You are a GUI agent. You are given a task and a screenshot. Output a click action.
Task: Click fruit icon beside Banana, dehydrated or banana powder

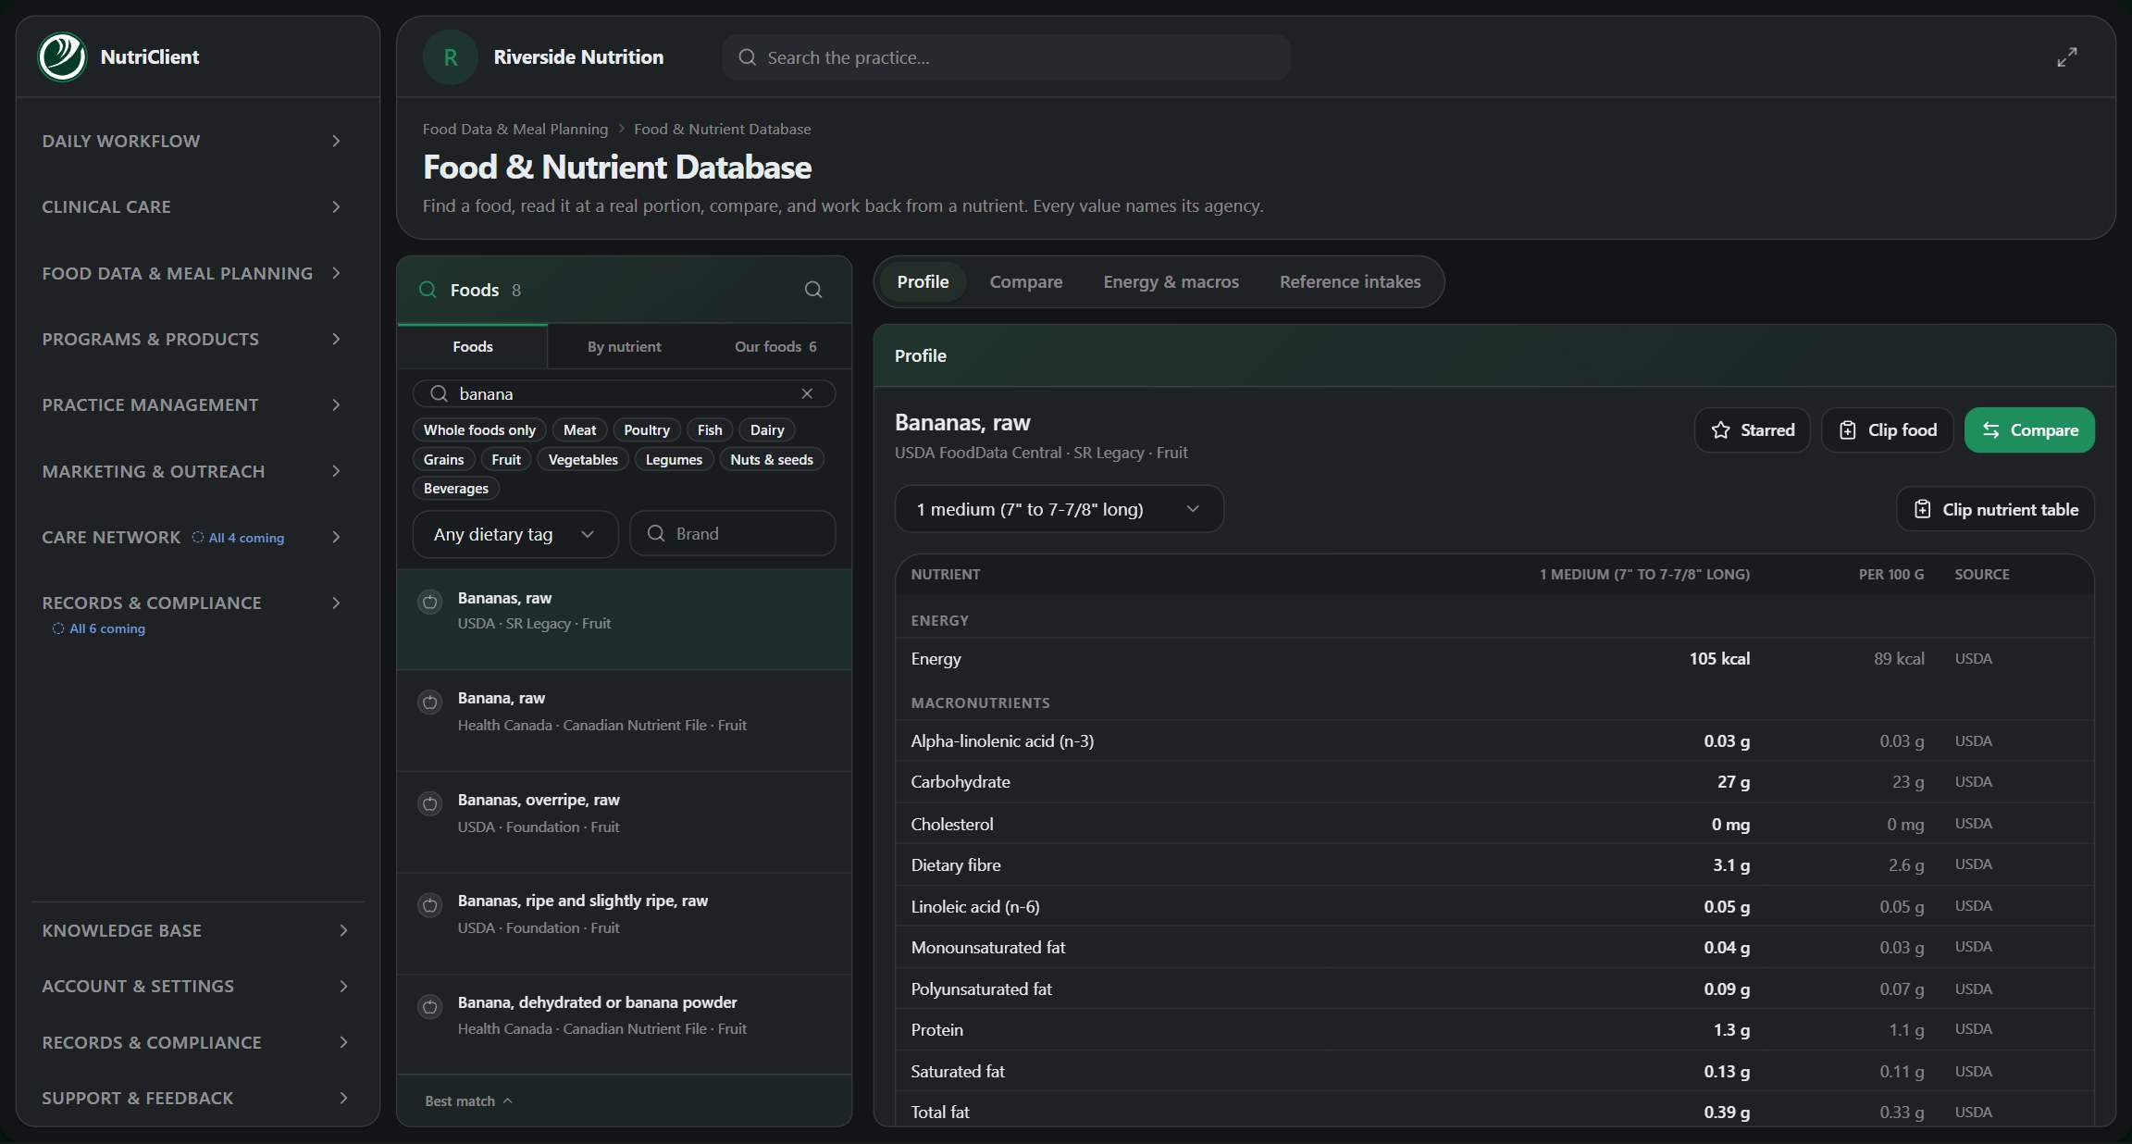point(430,1006)
